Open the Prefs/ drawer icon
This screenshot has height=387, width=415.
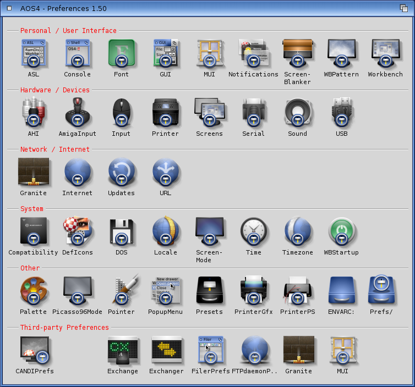click(x=381, y=289)
